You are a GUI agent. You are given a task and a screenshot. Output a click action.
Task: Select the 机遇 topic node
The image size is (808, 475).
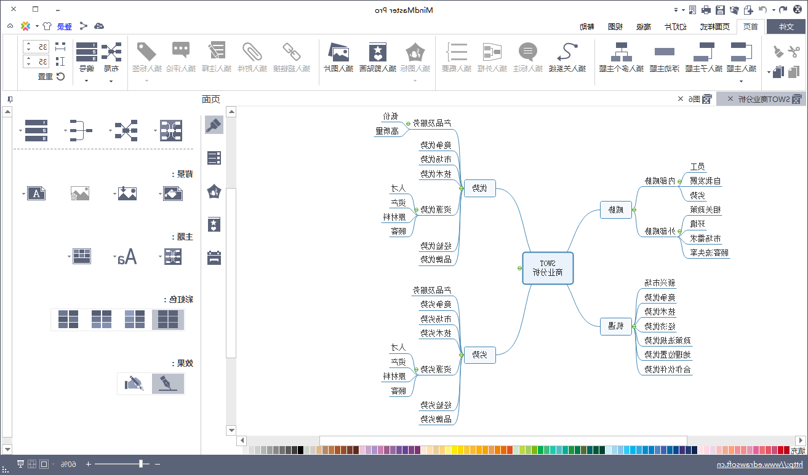616,326
